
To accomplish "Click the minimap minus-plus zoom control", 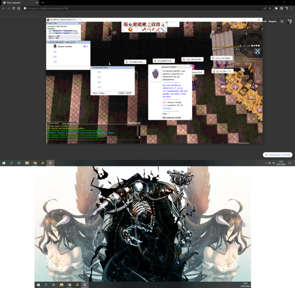I will [255, 46].
